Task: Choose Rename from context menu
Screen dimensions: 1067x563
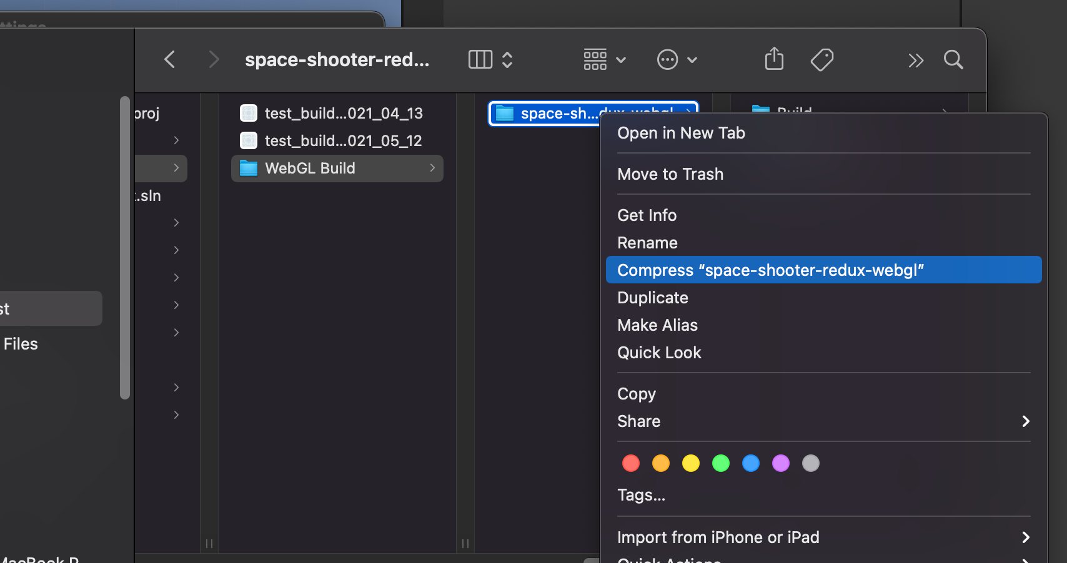Action: click(823, 243)
